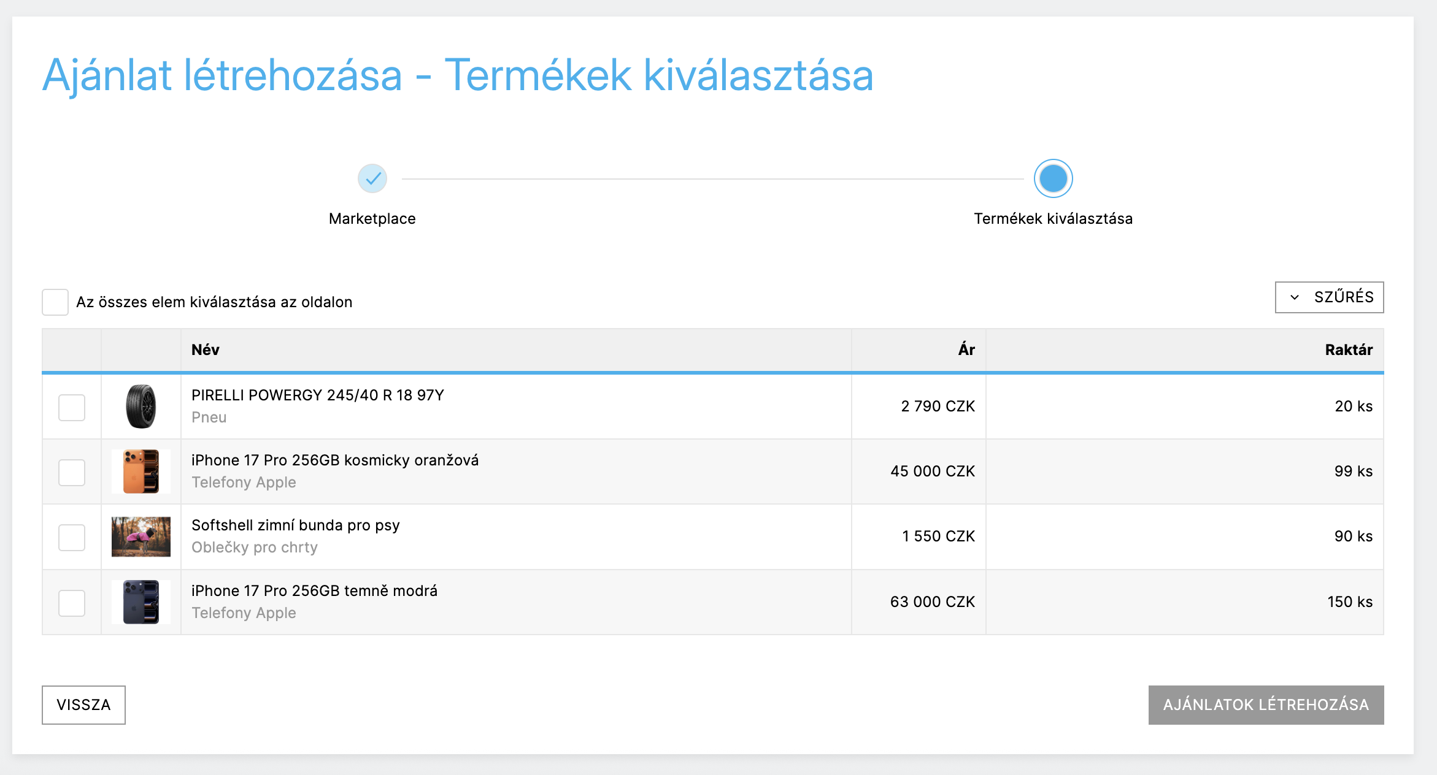
Task: Click the Termékek kiválasztása step label
Action: point(1053,219)
